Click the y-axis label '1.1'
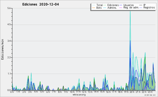Viewport: 158px width, 97px height. (x=9, y=74)
